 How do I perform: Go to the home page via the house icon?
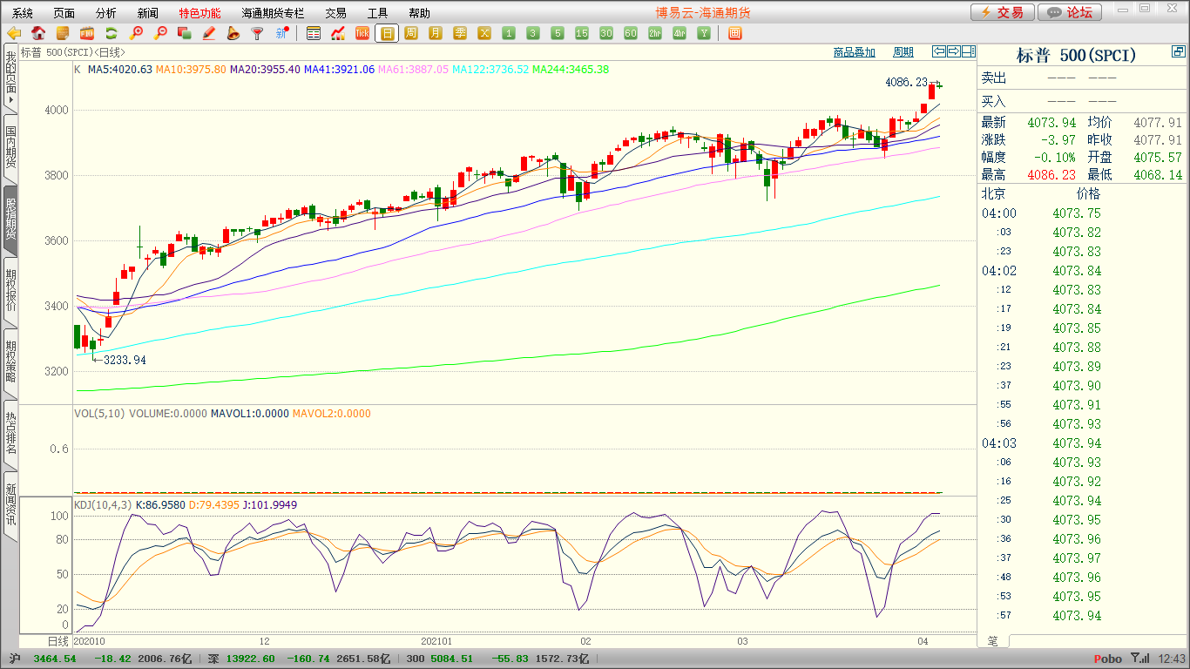[38, 34]
